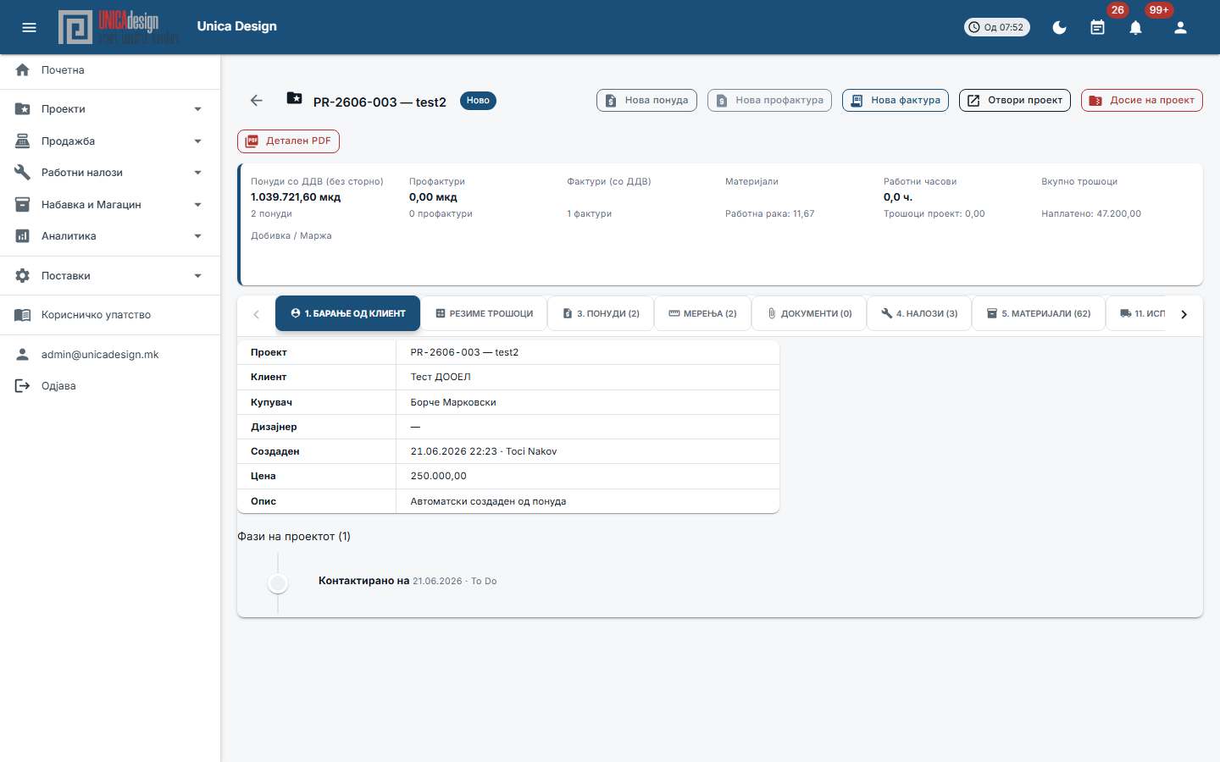Switch to Документи (0) tab
Image resolution: width=1220 pixels, height=762 pixels.
[809, 313]
